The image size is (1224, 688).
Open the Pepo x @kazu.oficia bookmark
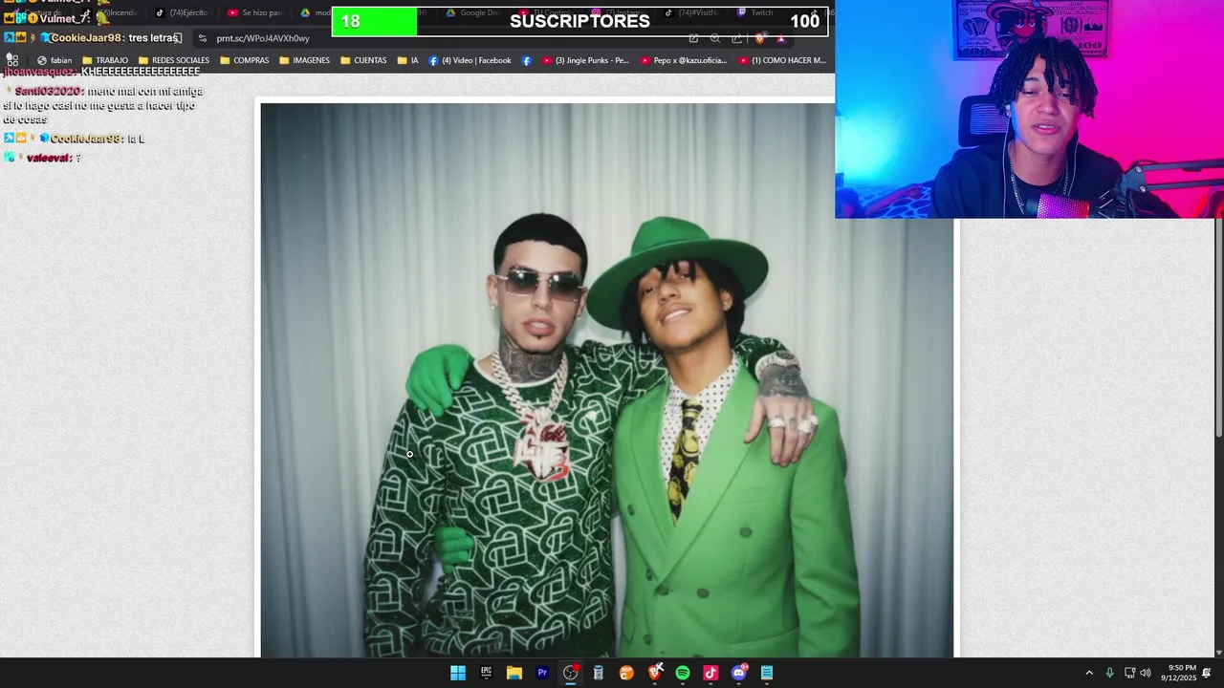coord(684,60)
